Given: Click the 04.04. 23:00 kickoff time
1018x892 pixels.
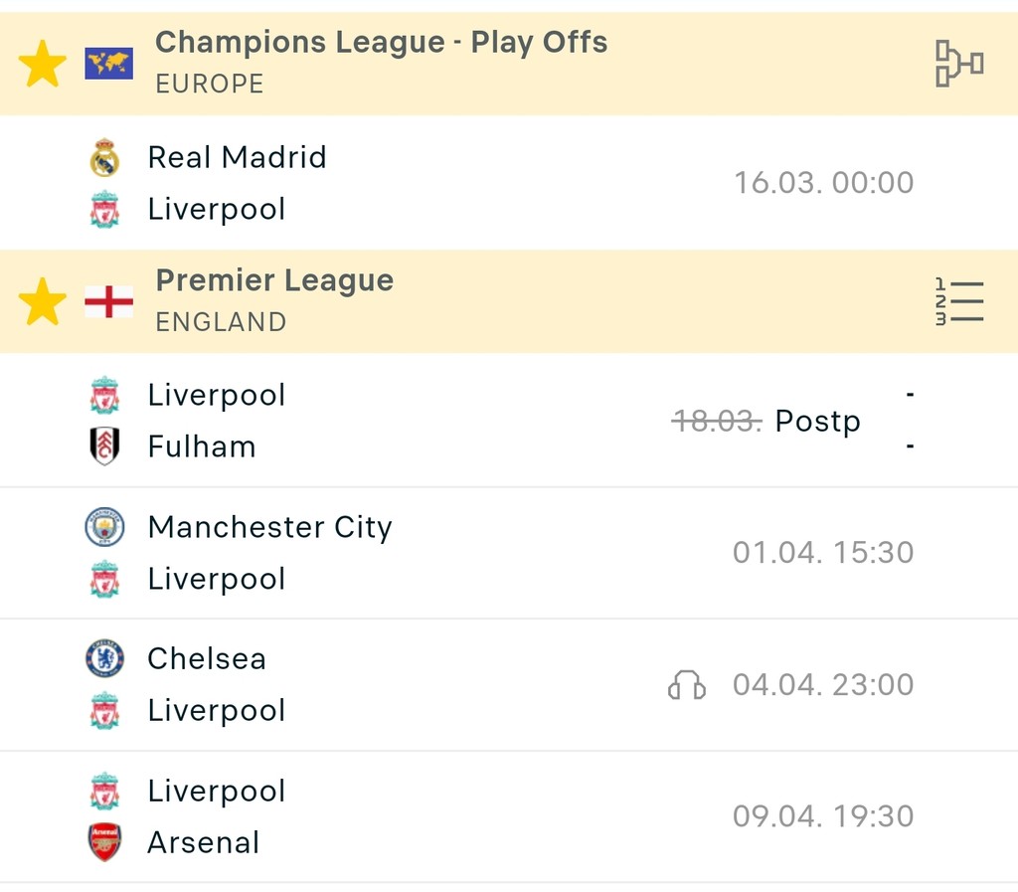Looking at the screenshot, I should [x=823, y=685].
